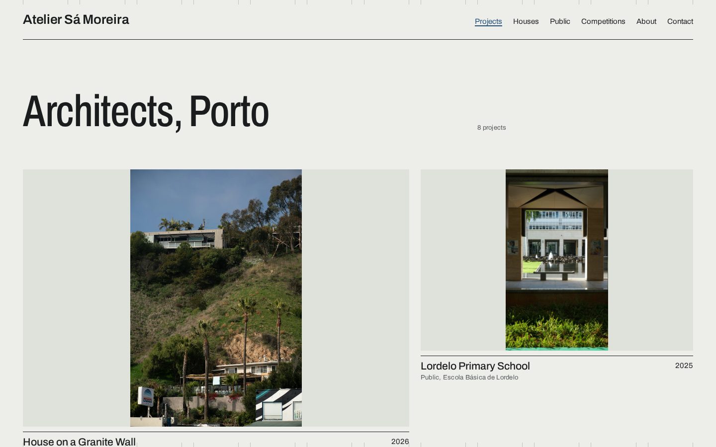The image size is (716, 447).
Task: Click the Lordelo Primary School title
Action: [x=475, y=366]
